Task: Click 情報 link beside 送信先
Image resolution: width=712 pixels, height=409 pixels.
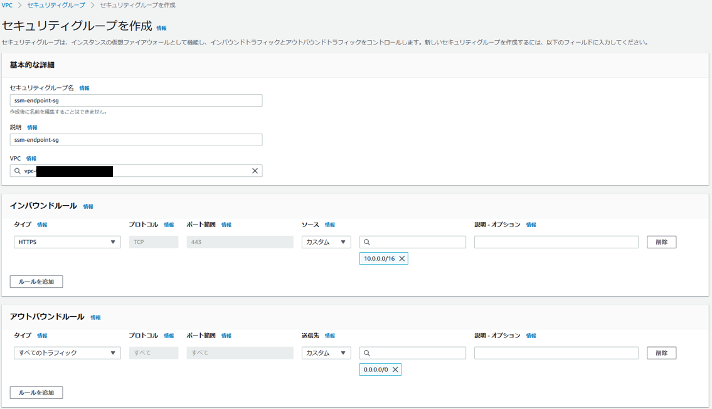Action: pyautogui.click(x=330, y=336)
